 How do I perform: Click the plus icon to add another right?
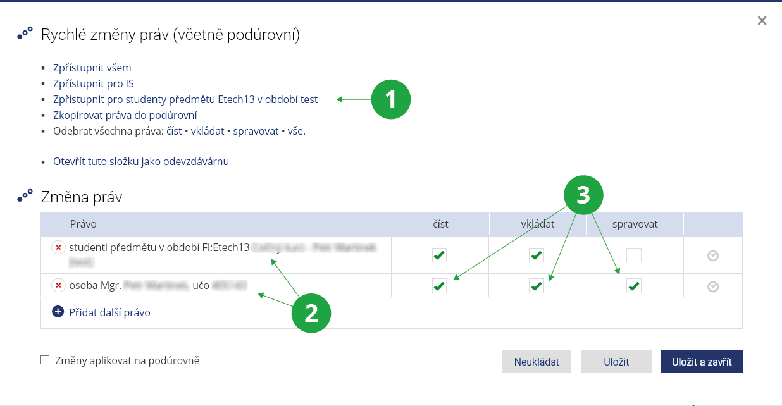(x=58, y=312)
